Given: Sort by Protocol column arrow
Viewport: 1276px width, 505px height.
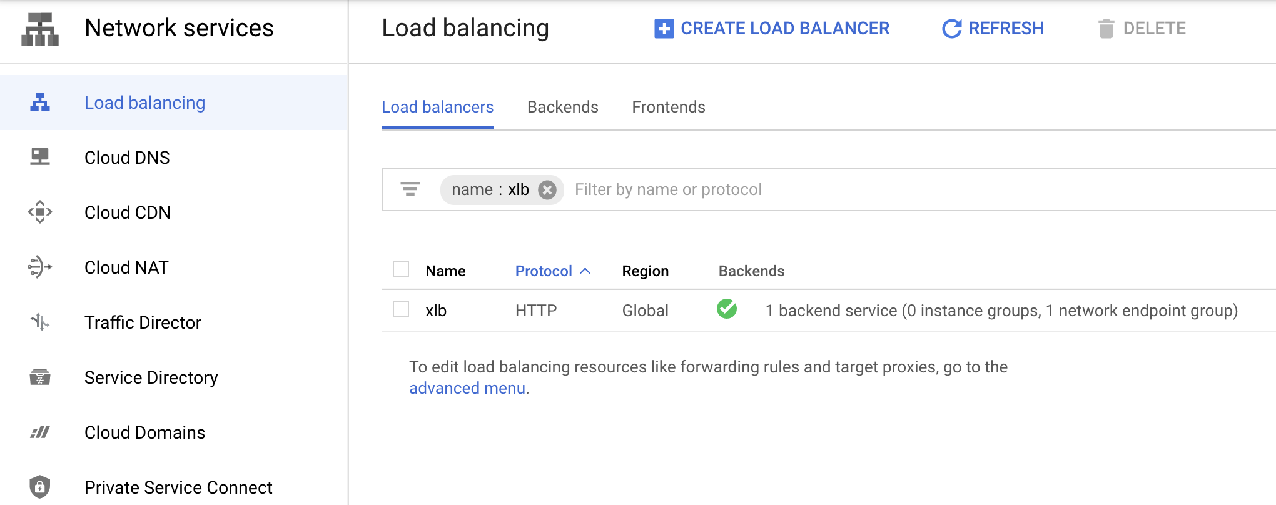Looking at the screenshot, I should point(585,271).
